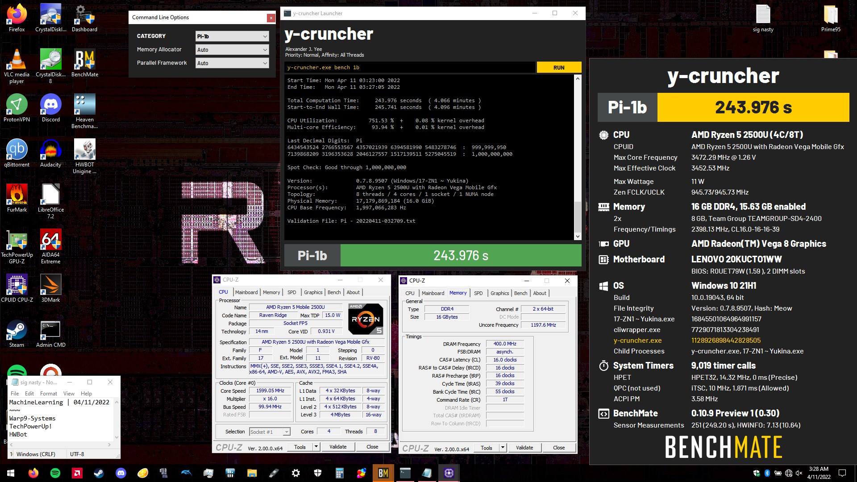Open View menu in Notepad
The height and width of the screenshot is (482, 857).
pos(69,394)
